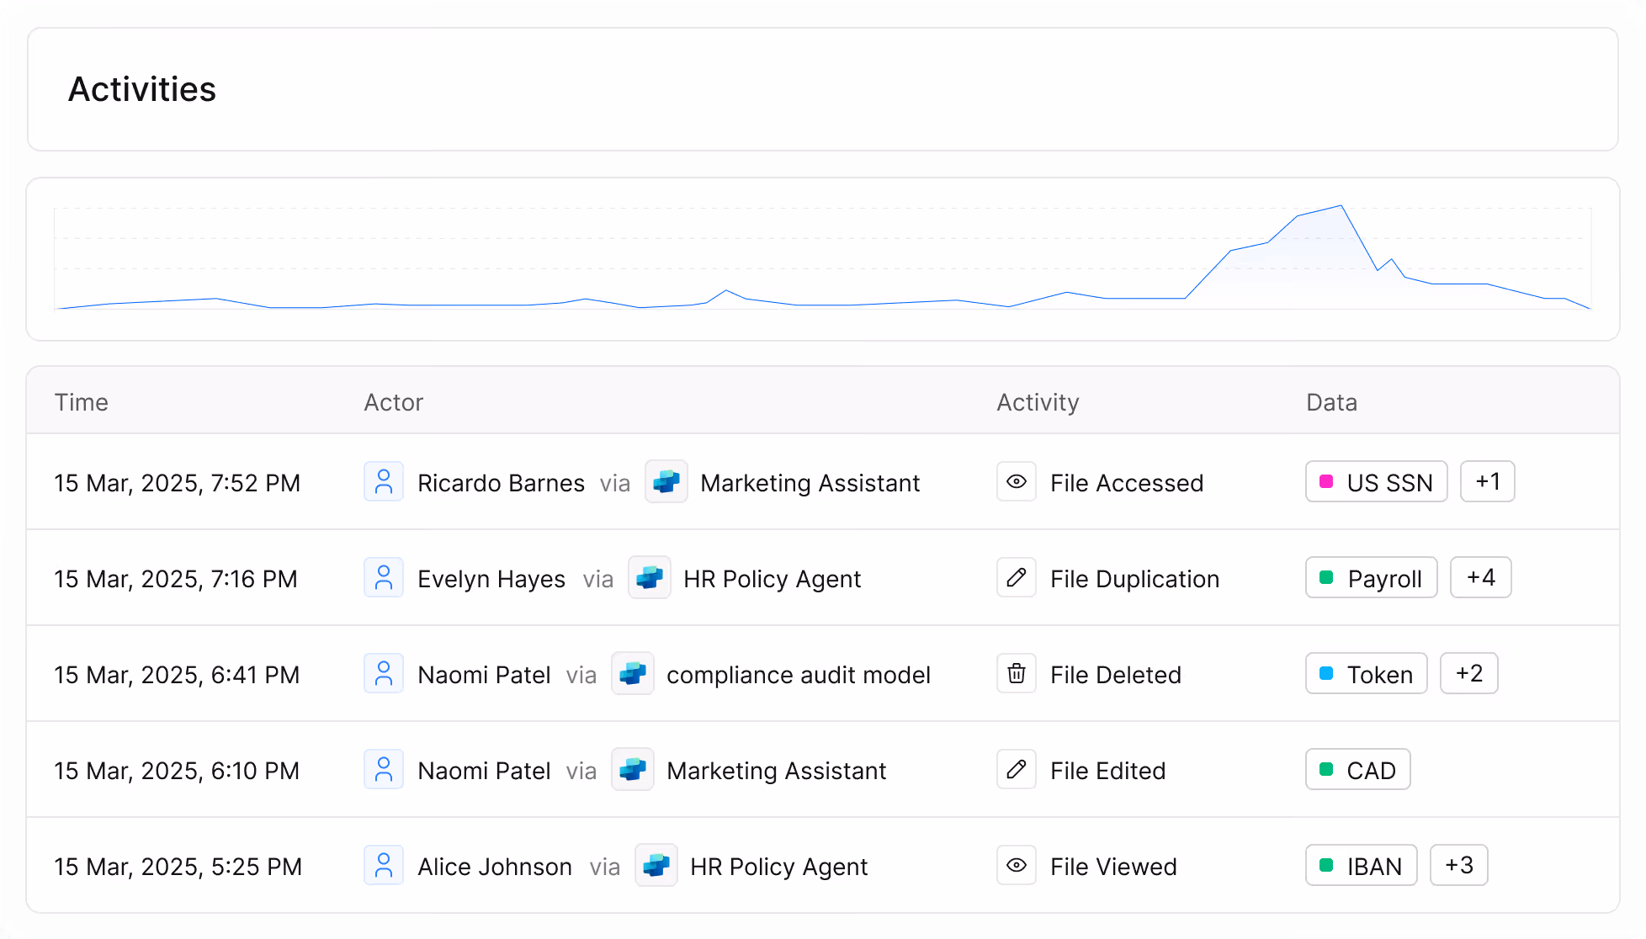Click the app icon in the 5:25 PM row
Viewport: 1646px width, 939px height.
(656, 866)
